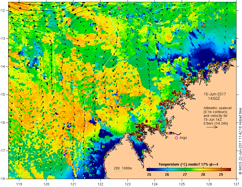Click the "Altimetric sealevel" caption line

point(218,108)
